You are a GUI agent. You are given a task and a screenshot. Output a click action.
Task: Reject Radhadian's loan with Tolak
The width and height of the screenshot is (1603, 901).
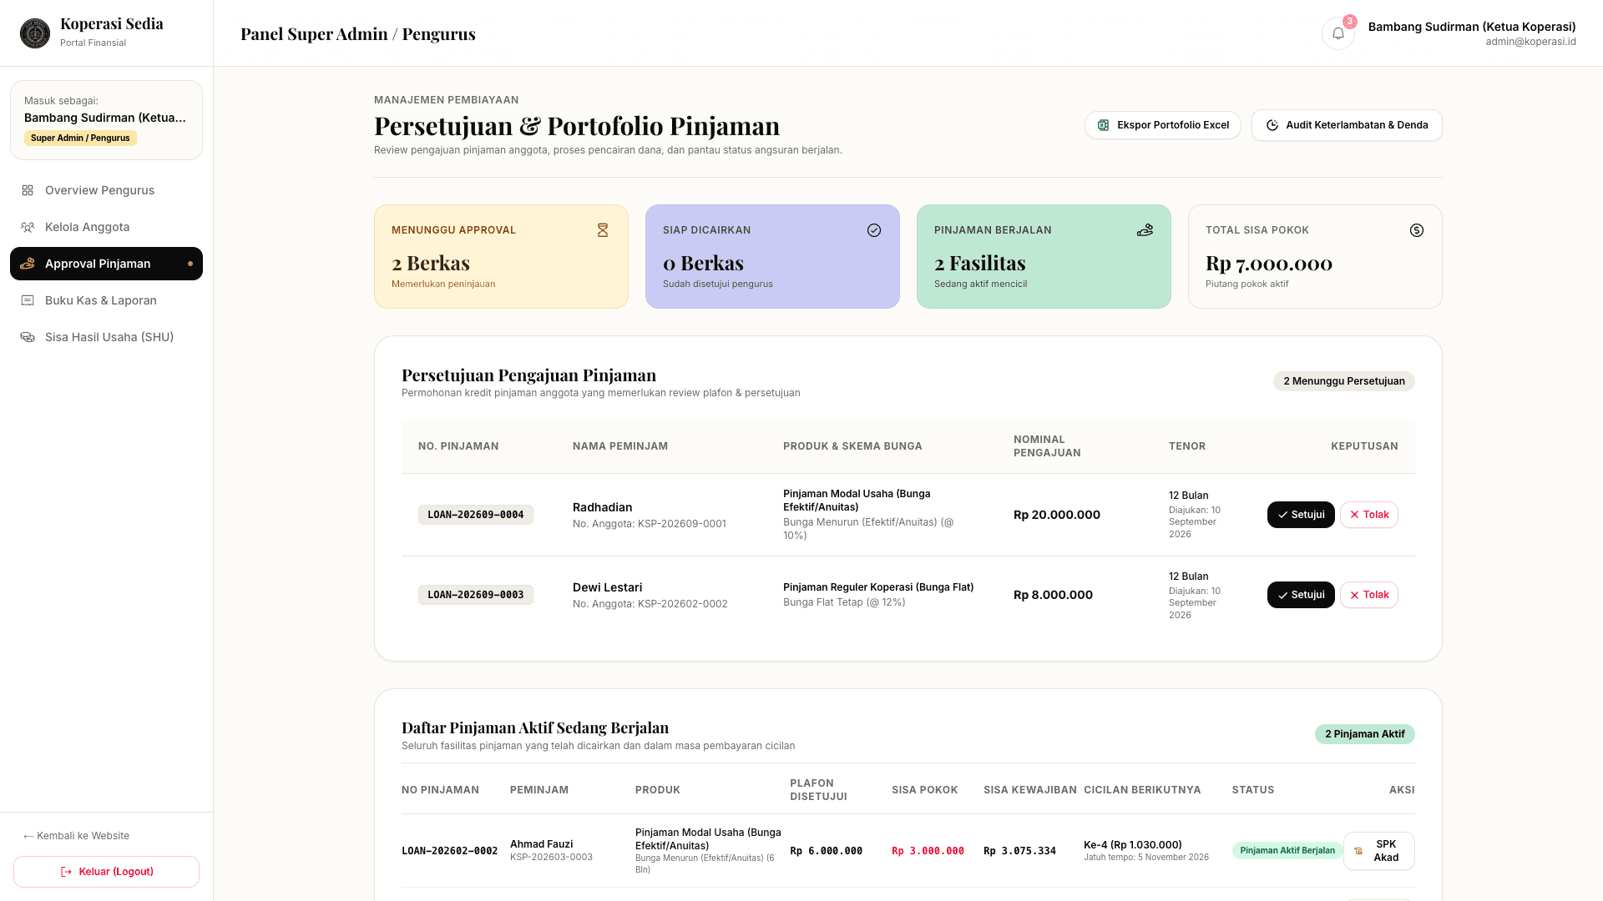(1369, 515)
